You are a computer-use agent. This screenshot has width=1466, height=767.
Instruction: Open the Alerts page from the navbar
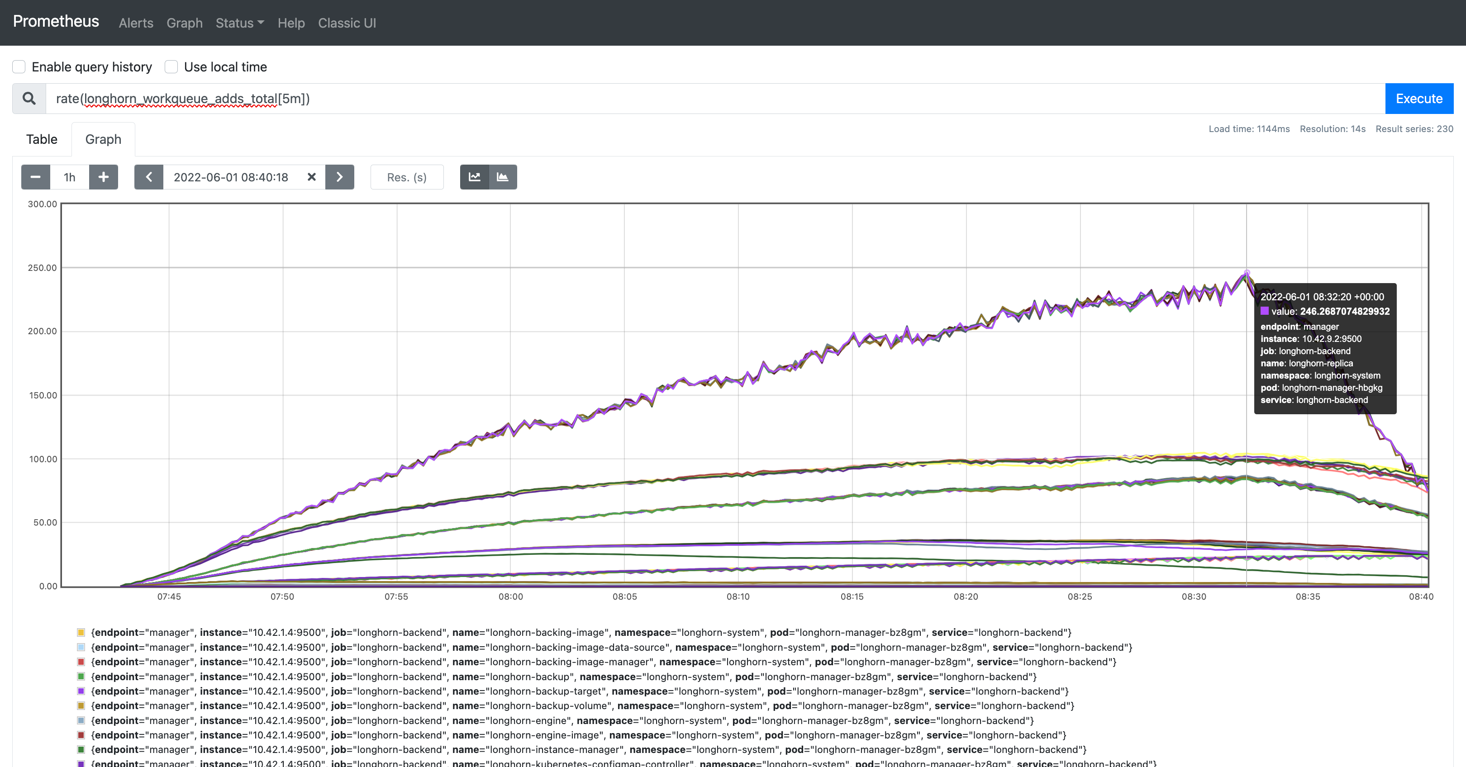(x=135, y=23)
